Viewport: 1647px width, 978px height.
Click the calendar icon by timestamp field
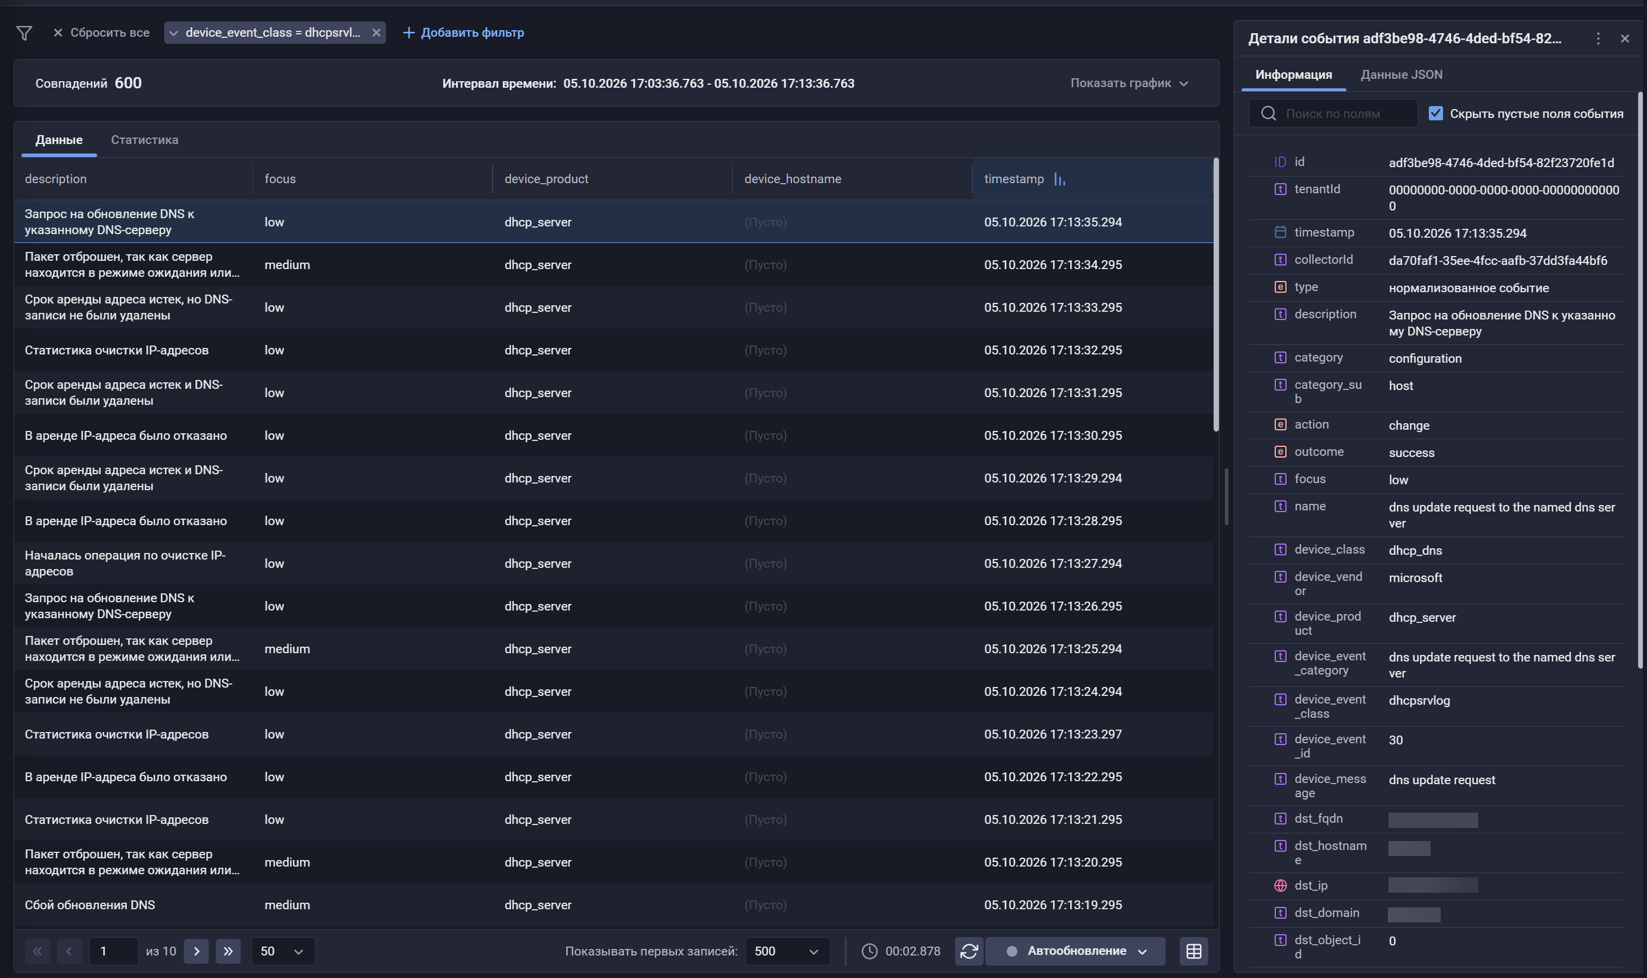[1280, 232]
